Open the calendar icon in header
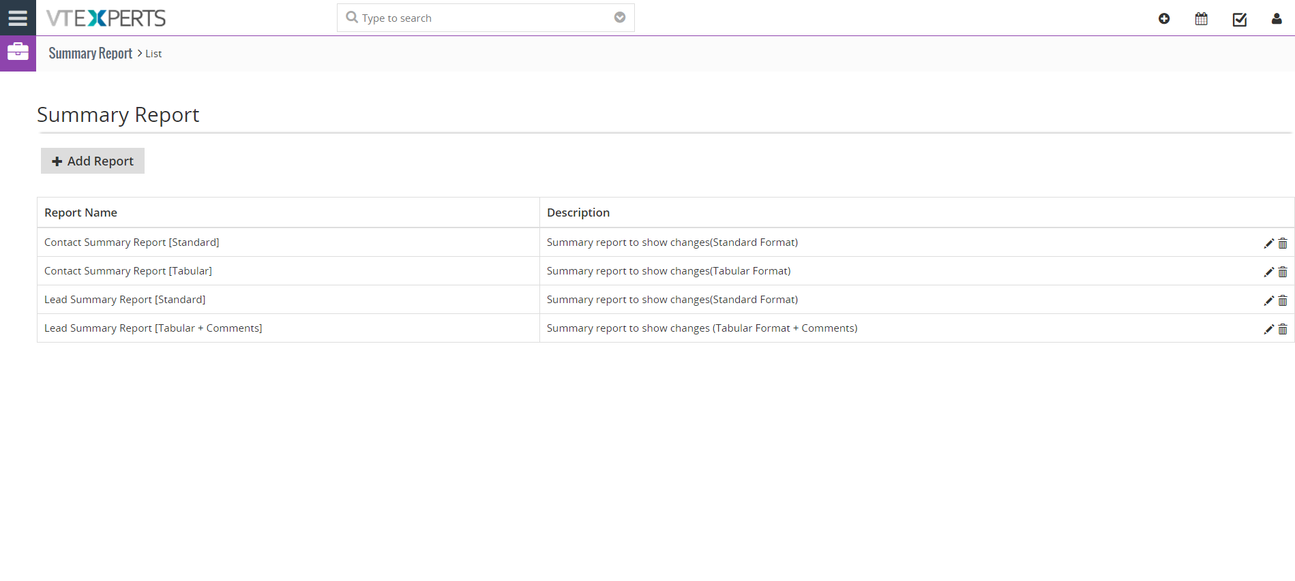The image size is (1295, 581). click(x=1202, y=19)
